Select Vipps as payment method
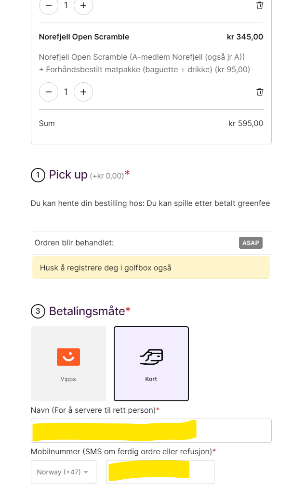 pyautogui.click(x=68, y=364)
